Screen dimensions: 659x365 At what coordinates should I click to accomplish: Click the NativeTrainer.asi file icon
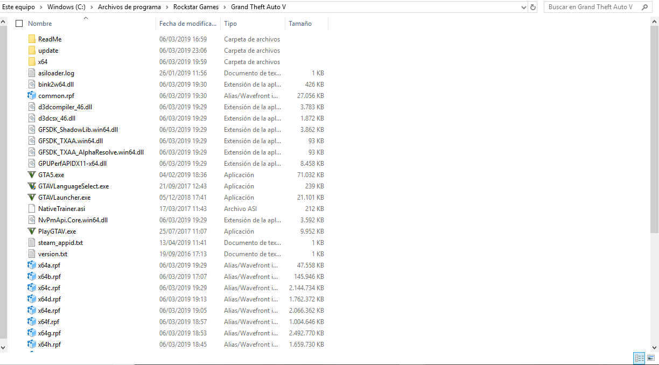(x=32, y=209)
